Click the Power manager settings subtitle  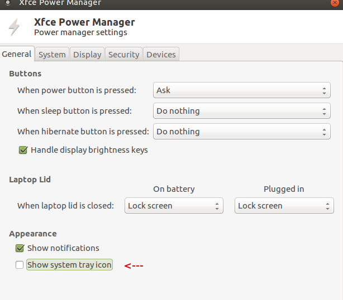[80, 32]
